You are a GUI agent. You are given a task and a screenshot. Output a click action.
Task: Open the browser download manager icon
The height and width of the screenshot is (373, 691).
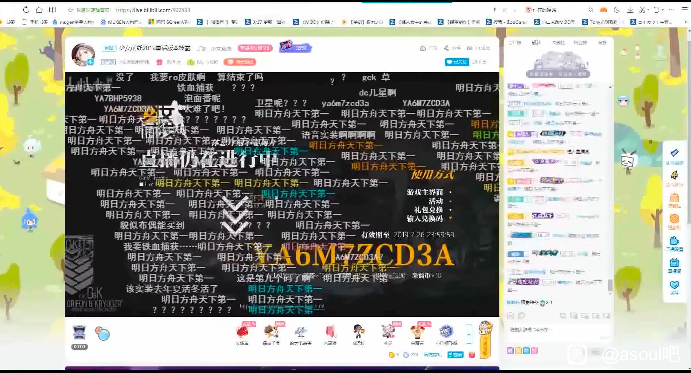click(x=630, y=10)
